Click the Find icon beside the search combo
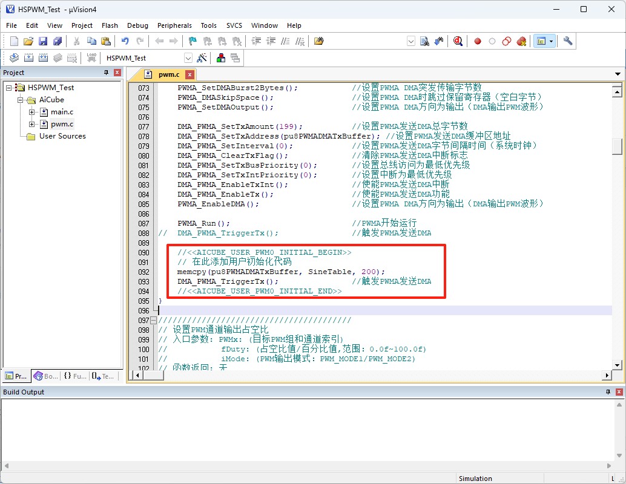626x484 pixels. (x=424, y=41)
